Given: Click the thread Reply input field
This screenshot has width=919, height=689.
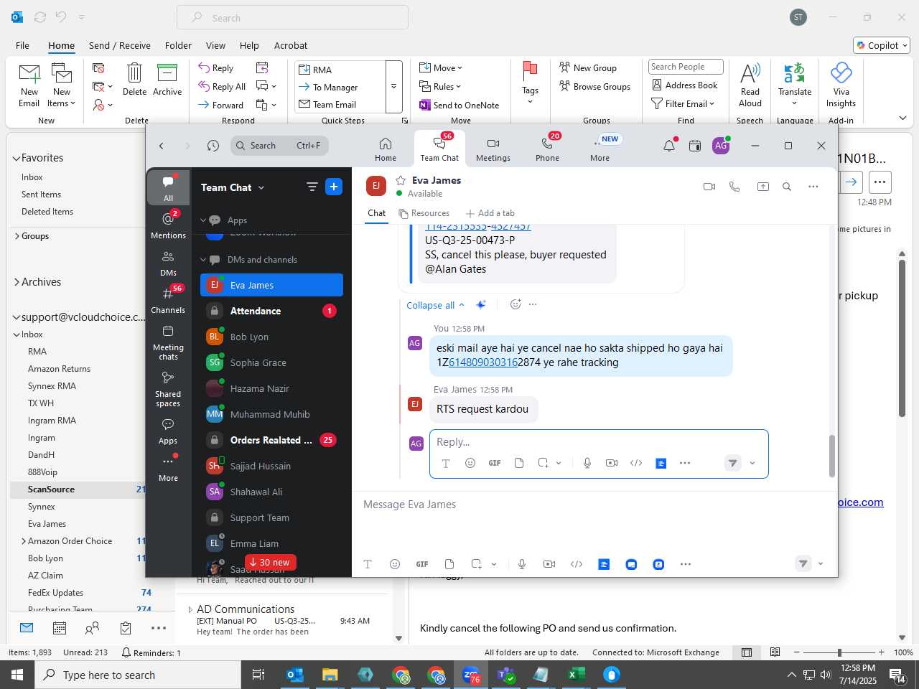Looking at the screenshot, I should [599, 442].
